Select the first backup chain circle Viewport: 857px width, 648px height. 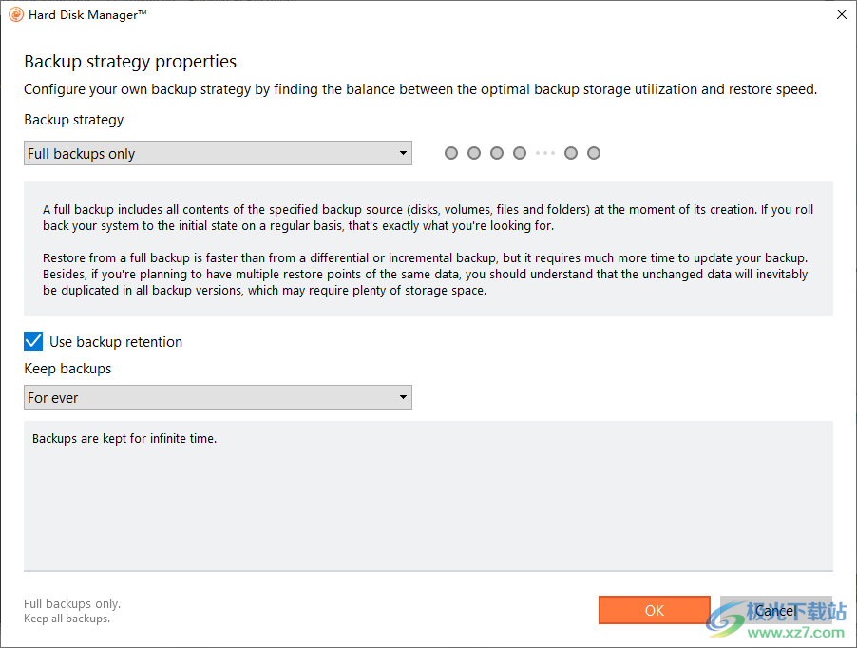tap(451, 153)
